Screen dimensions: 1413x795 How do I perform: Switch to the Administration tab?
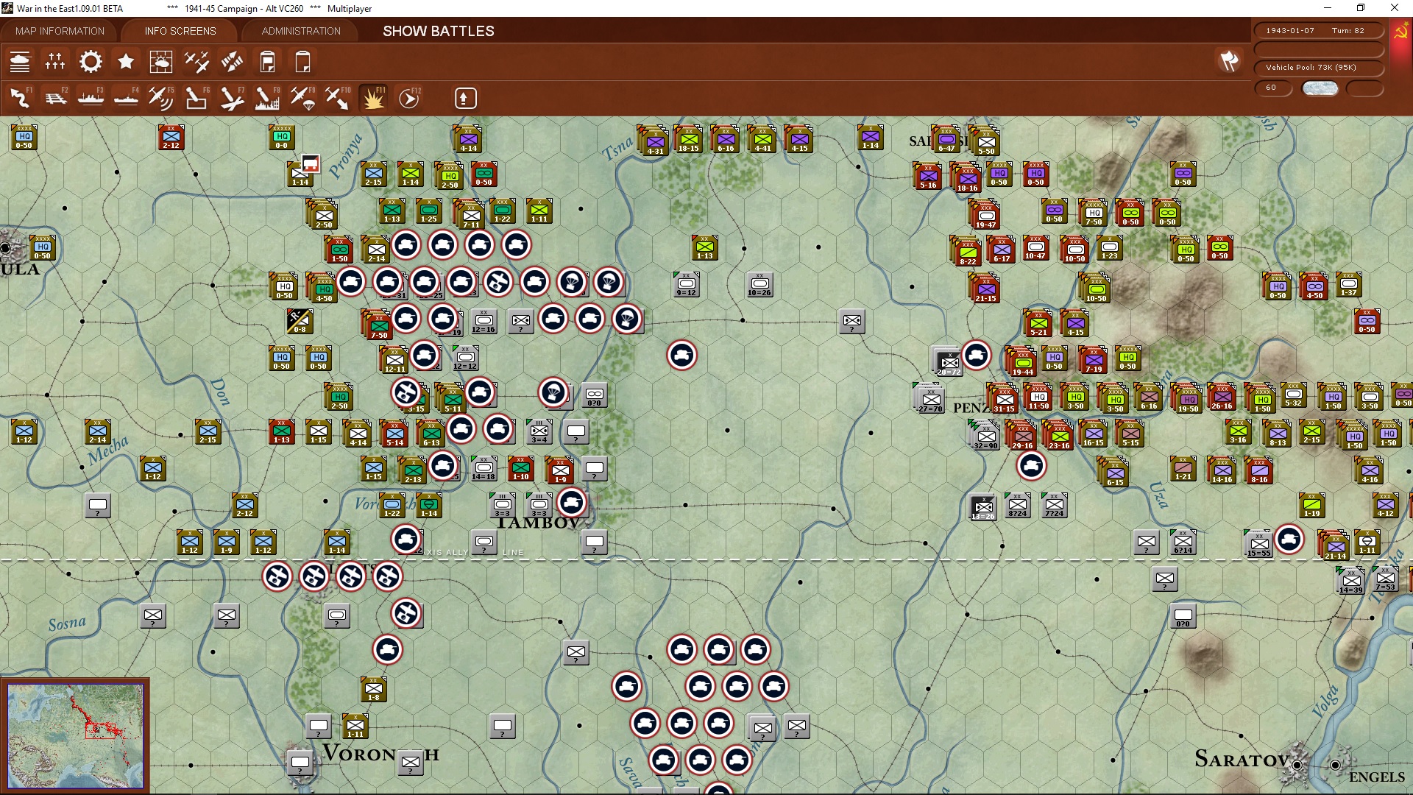(x=301, y=31)
